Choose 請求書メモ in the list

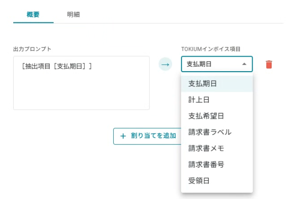point(206,148)
